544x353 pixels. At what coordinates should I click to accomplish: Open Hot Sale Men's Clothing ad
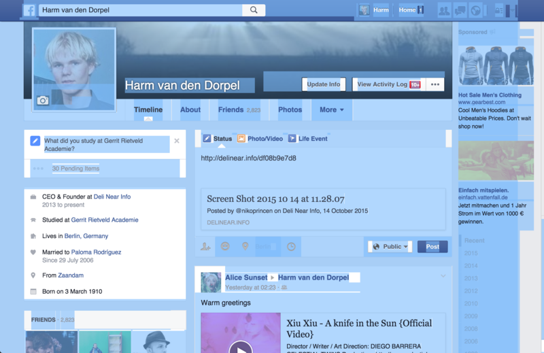[490, 95]
